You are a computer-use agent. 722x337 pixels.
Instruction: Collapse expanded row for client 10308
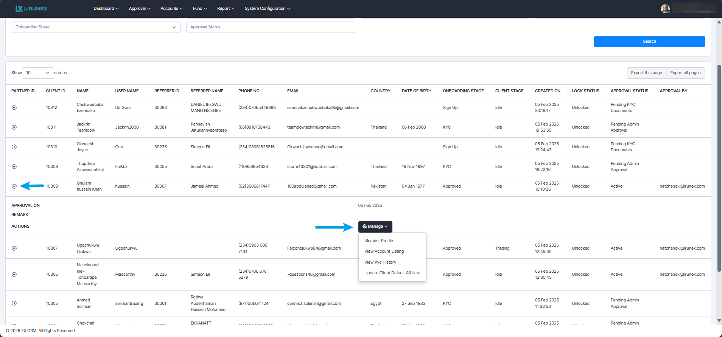(x=14, y=186)
